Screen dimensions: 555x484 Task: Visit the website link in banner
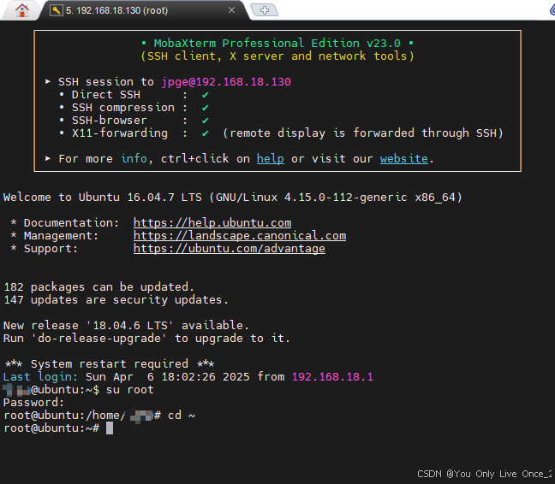click(404, 159)
